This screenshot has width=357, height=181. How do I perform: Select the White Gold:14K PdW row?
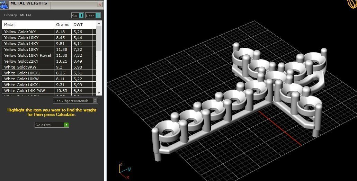tap(49, 91)
